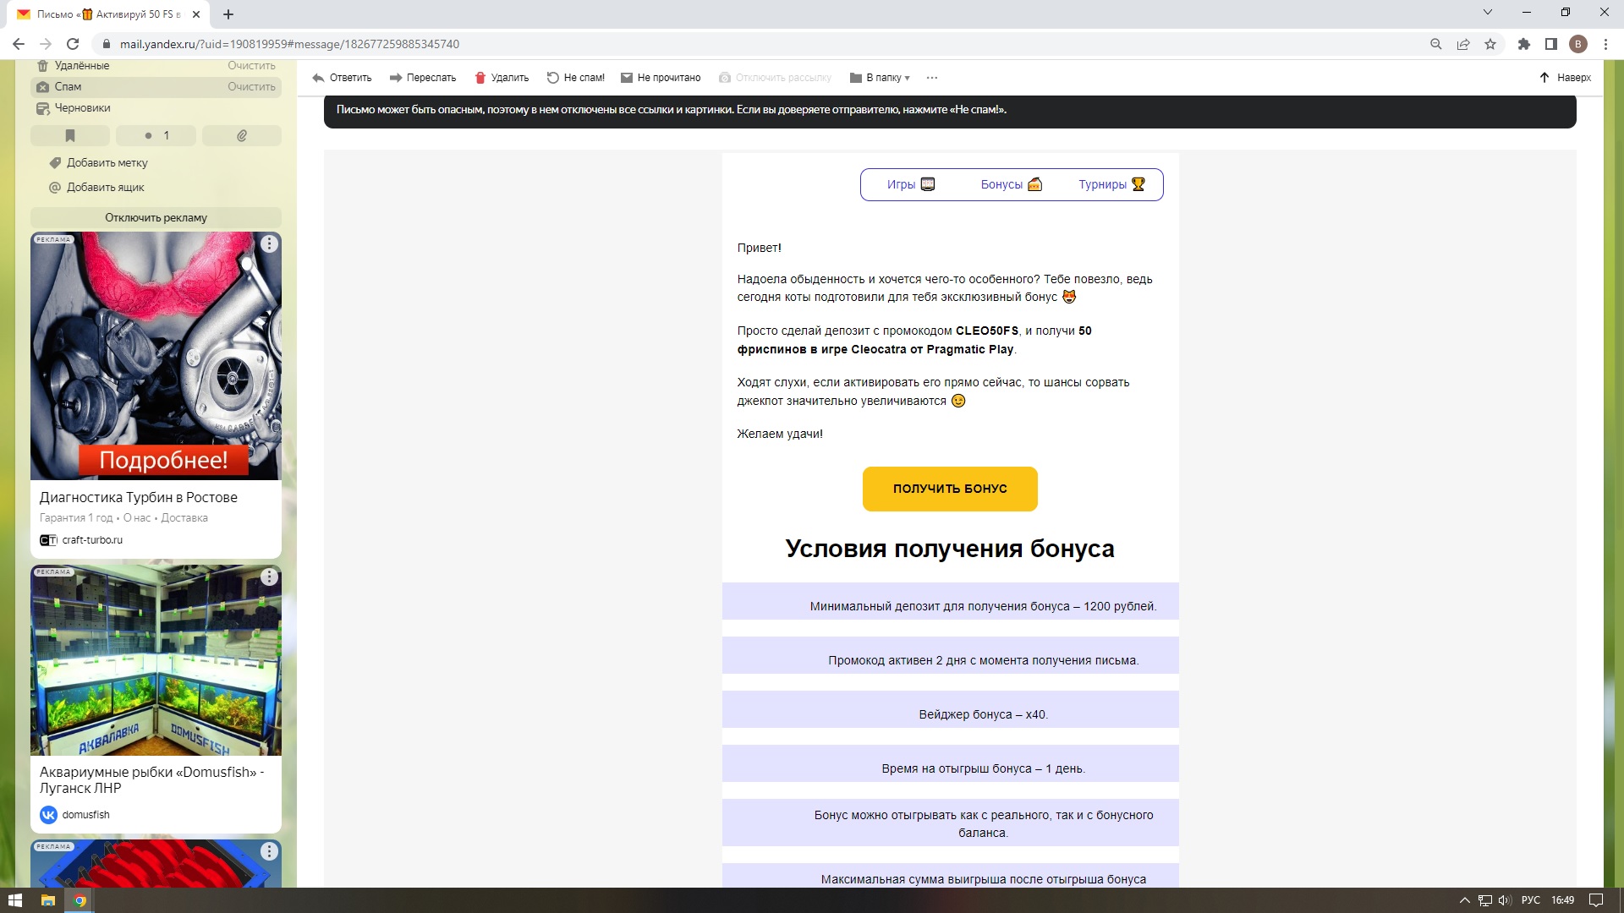Filter unread messages dot button

156,135
